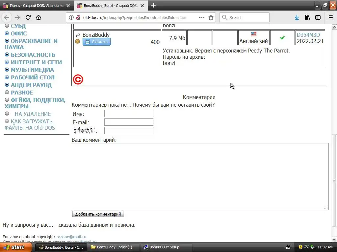Open the Library icon
This screenshot has width=337, height=252.
307,17
